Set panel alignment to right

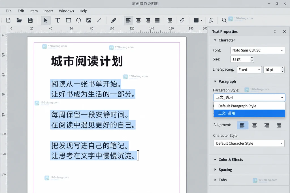tap(266, 125)
